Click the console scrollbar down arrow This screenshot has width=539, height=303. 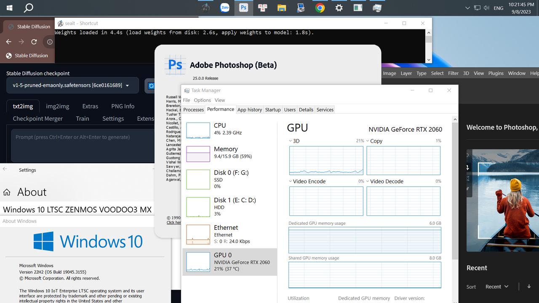[x=429, y=60]
